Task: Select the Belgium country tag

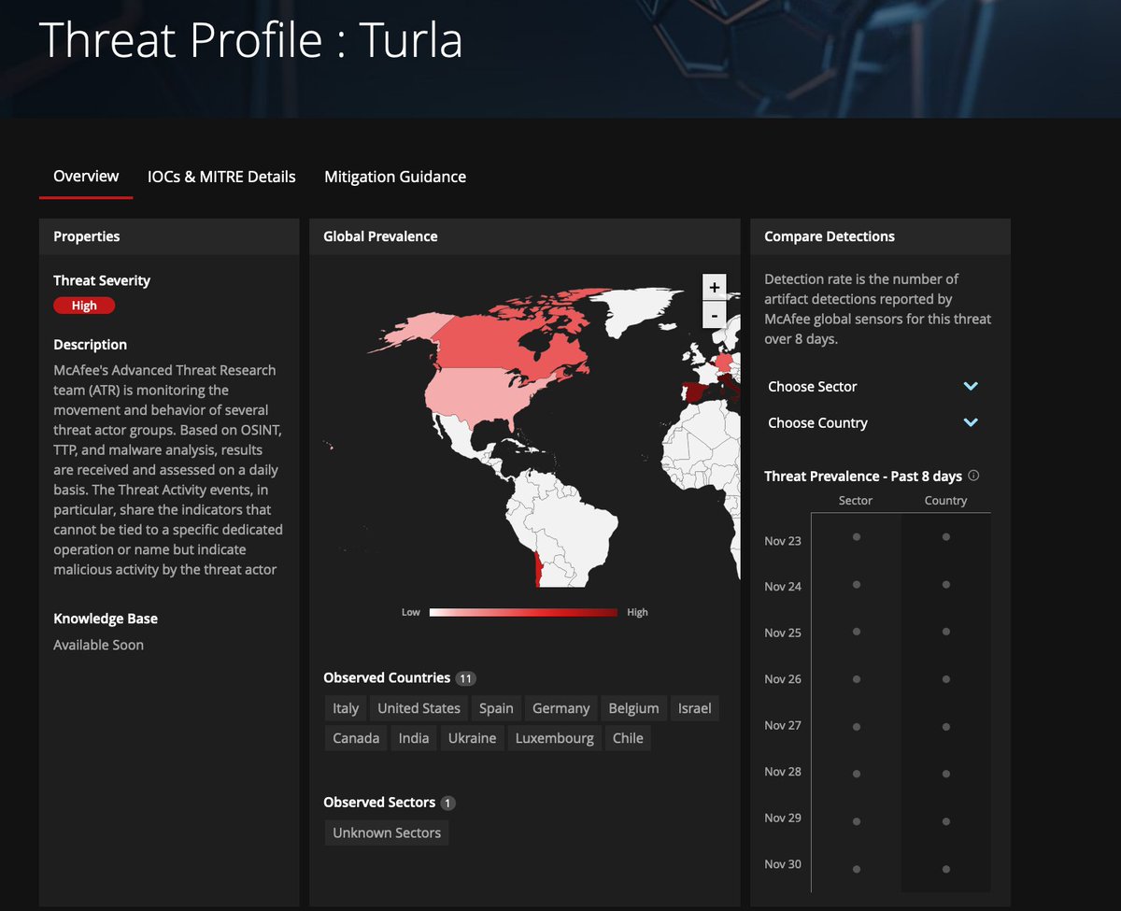Action: (633, 708)
